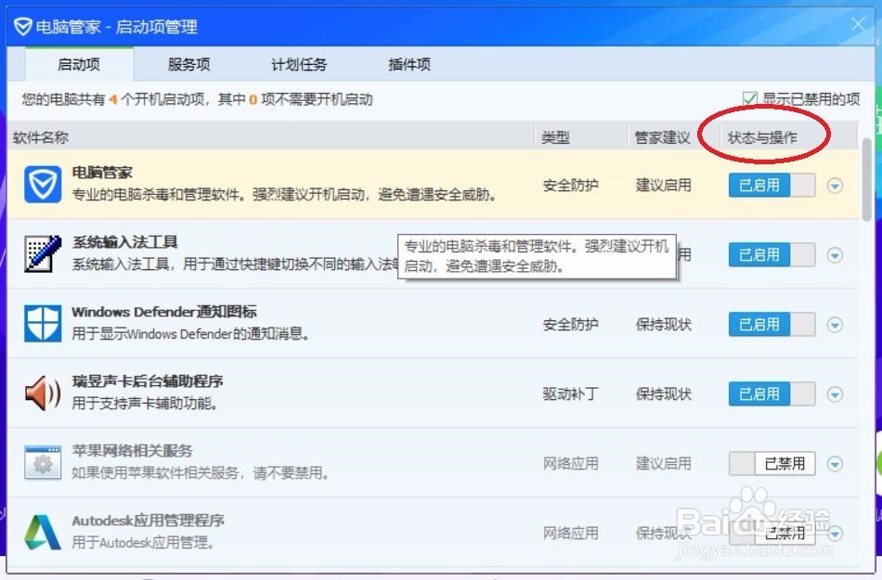Open dropdown arrow for 瑞昱声卡 row

[835, 394]
